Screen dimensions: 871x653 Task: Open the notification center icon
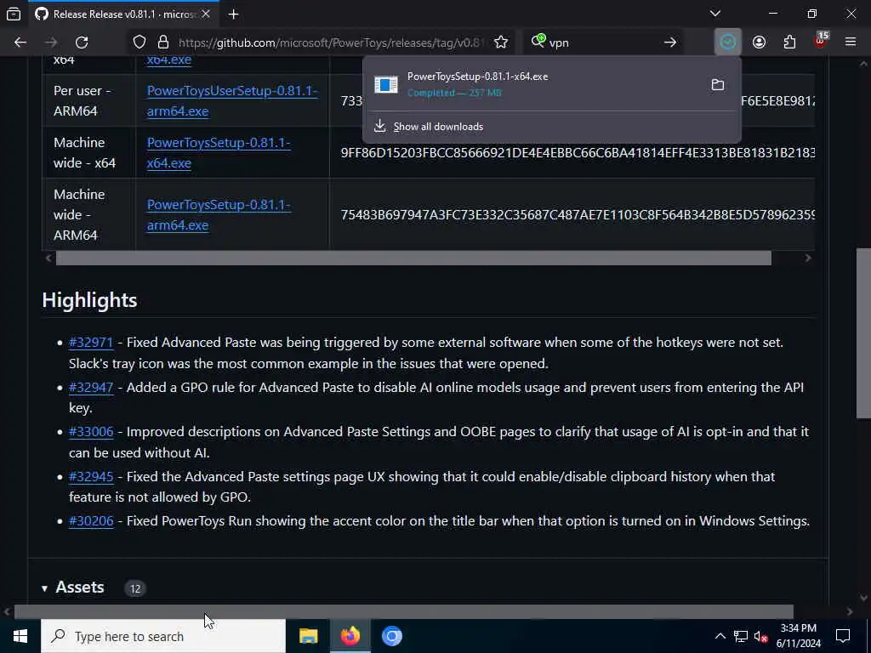pos(843,636)
